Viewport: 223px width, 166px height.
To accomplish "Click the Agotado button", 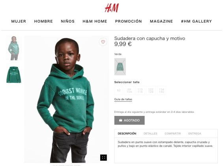I will (129, 120).
